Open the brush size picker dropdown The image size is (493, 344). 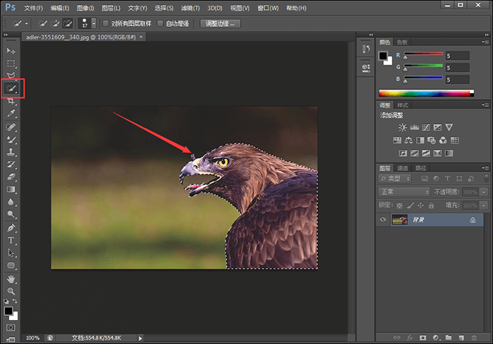(x=94, y=23)
